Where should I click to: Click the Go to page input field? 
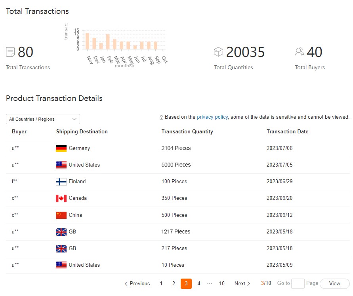click(298, 284)
